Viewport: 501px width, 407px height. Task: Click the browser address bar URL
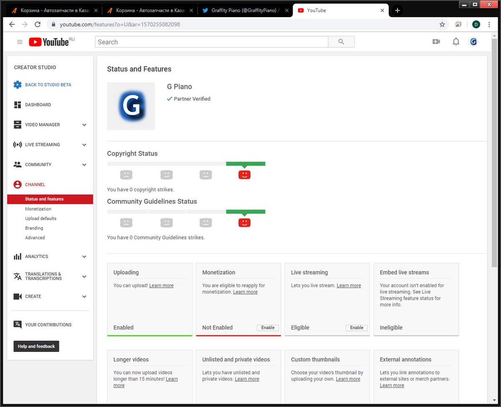point(120,25)
